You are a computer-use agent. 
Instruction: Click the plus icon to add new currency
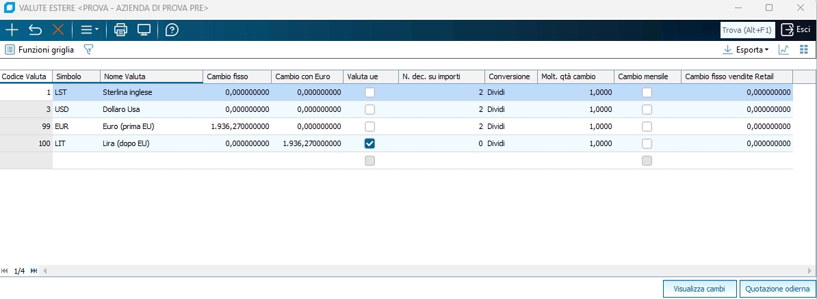[12, 29]
